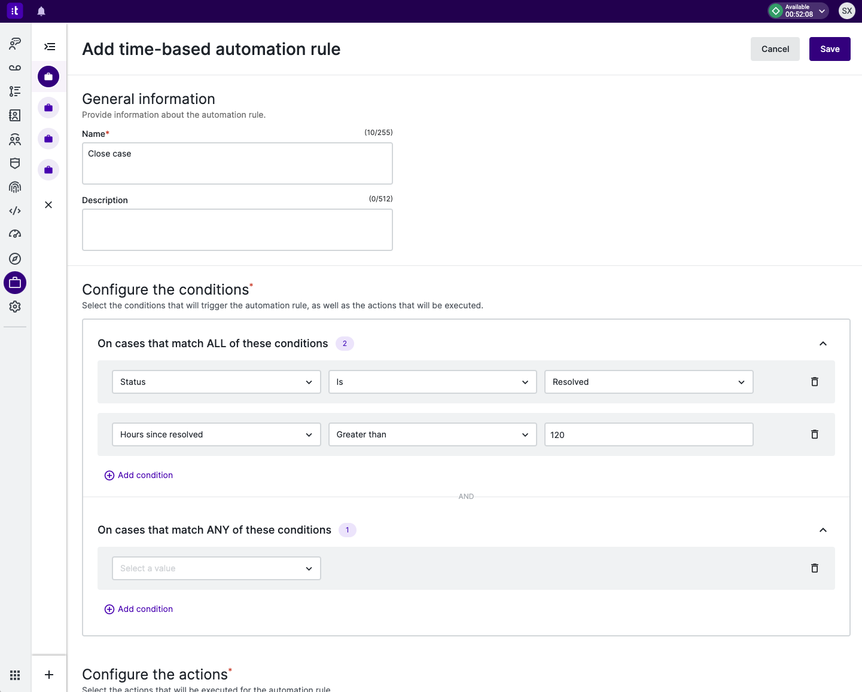
Task: Open the Explore compass icon
Action: [x=14, y=259]
